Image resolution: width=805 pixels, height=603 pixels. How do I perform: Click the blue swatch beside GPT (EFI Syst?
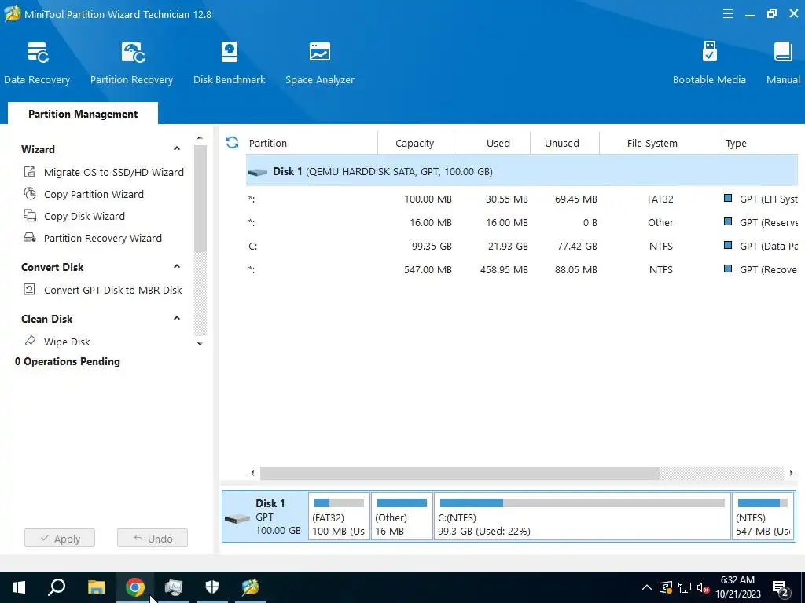727,198
